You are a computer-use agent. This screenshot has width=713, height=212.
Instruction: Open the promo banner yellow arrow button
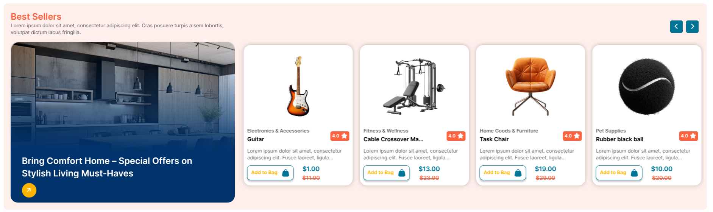pyautogui.click(x=29, y=190)
